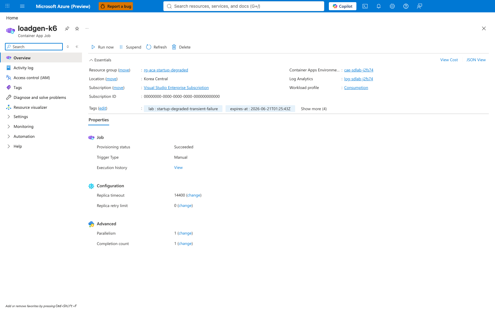Show more (4) tags
This screenshot has width=495, height=309.
pyautogui.click(x=314, y=109)
